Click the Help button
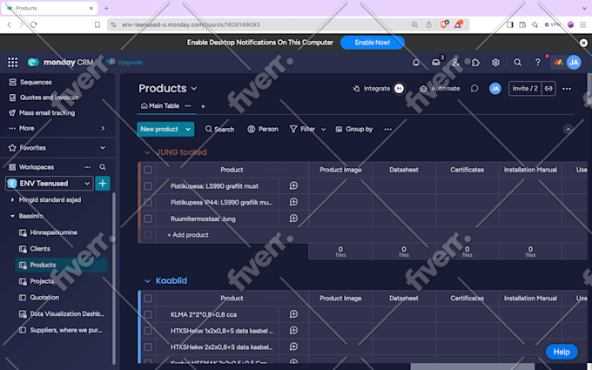 point(562,352)
